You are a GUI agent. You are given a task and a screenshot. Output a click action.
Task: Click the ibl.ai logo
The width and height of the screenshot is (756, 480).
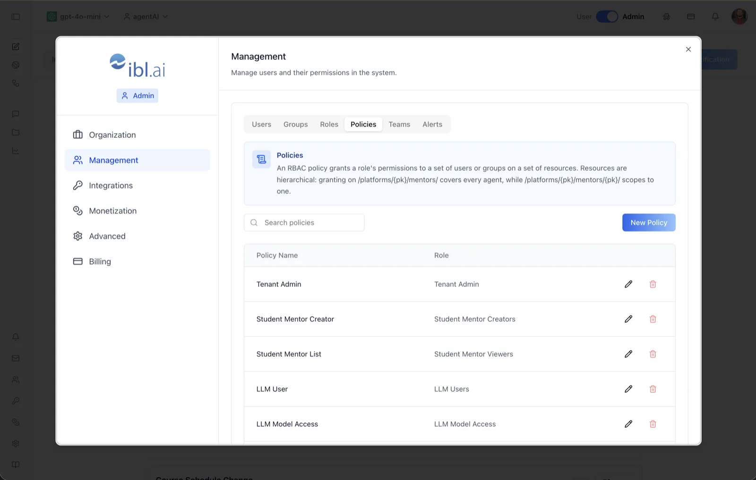(x=137, y=66)
